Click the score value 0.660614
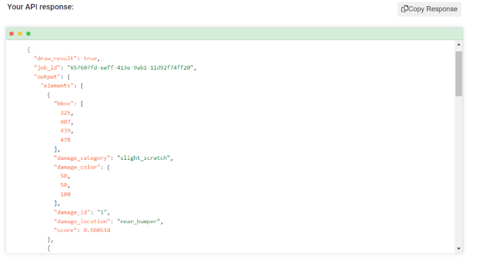479x262 pixels. click(97, 230)
